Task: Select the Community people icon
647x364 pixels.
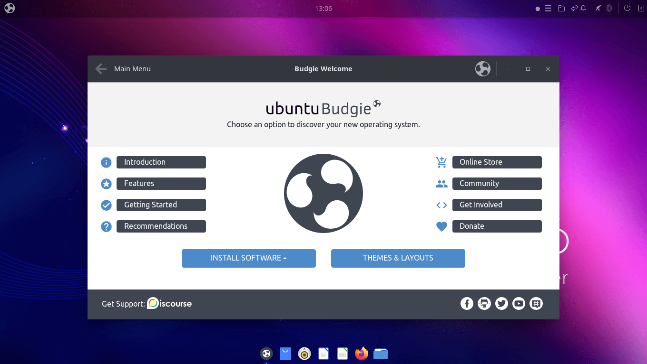Action: coord(441,184)
